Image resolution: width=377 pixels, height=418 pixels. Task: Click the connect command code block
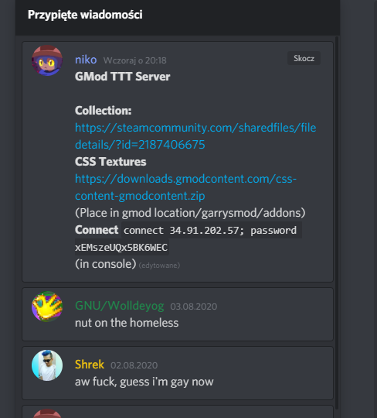(212, 230)
